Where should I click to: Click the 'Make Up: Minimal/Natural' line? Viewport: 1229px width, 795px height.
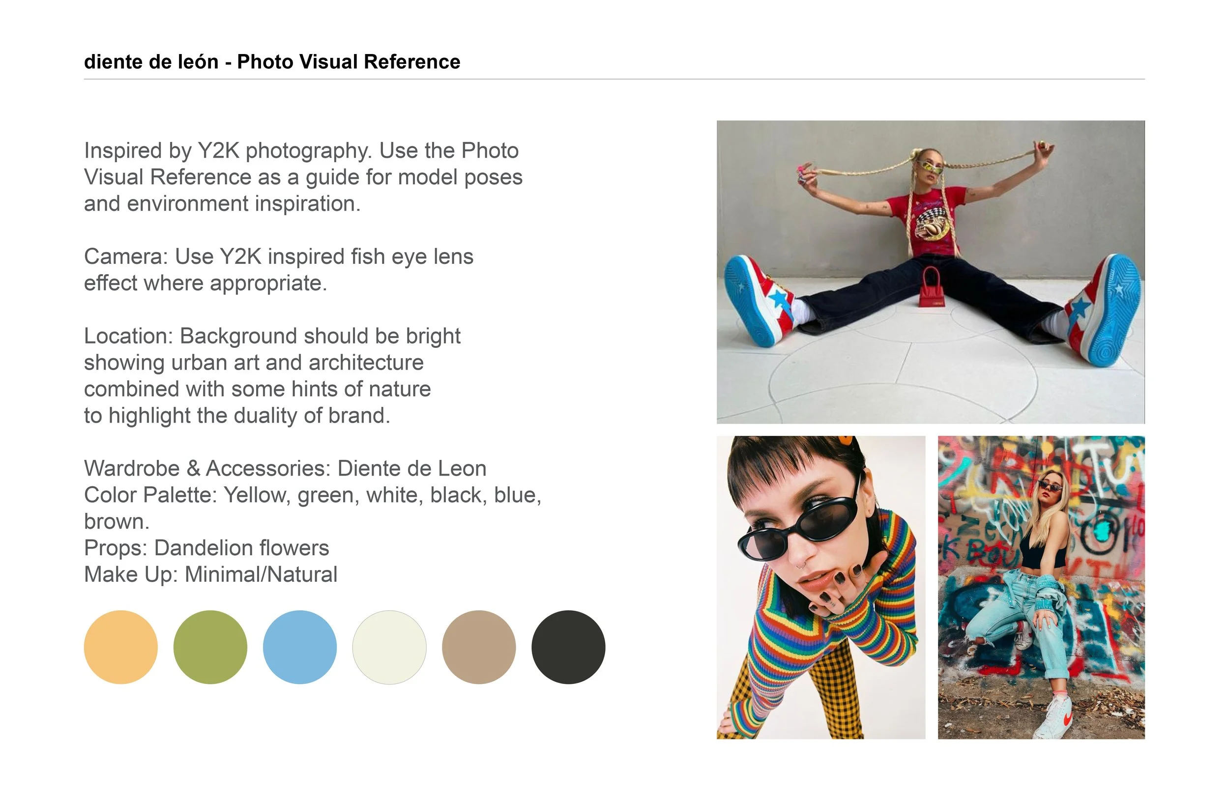pos(211,574)
